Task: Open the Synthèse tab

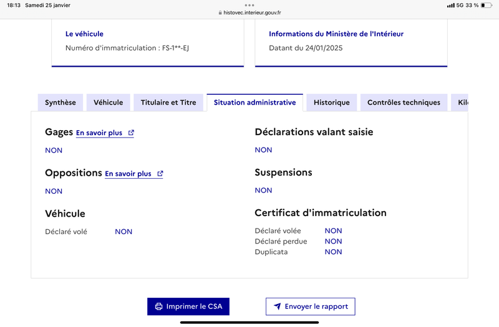Action: tap(61, 102)
